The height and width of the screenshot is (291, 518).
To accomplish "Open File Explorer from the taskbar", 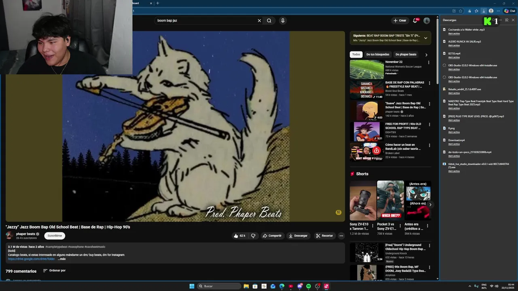I will (246, 286).
